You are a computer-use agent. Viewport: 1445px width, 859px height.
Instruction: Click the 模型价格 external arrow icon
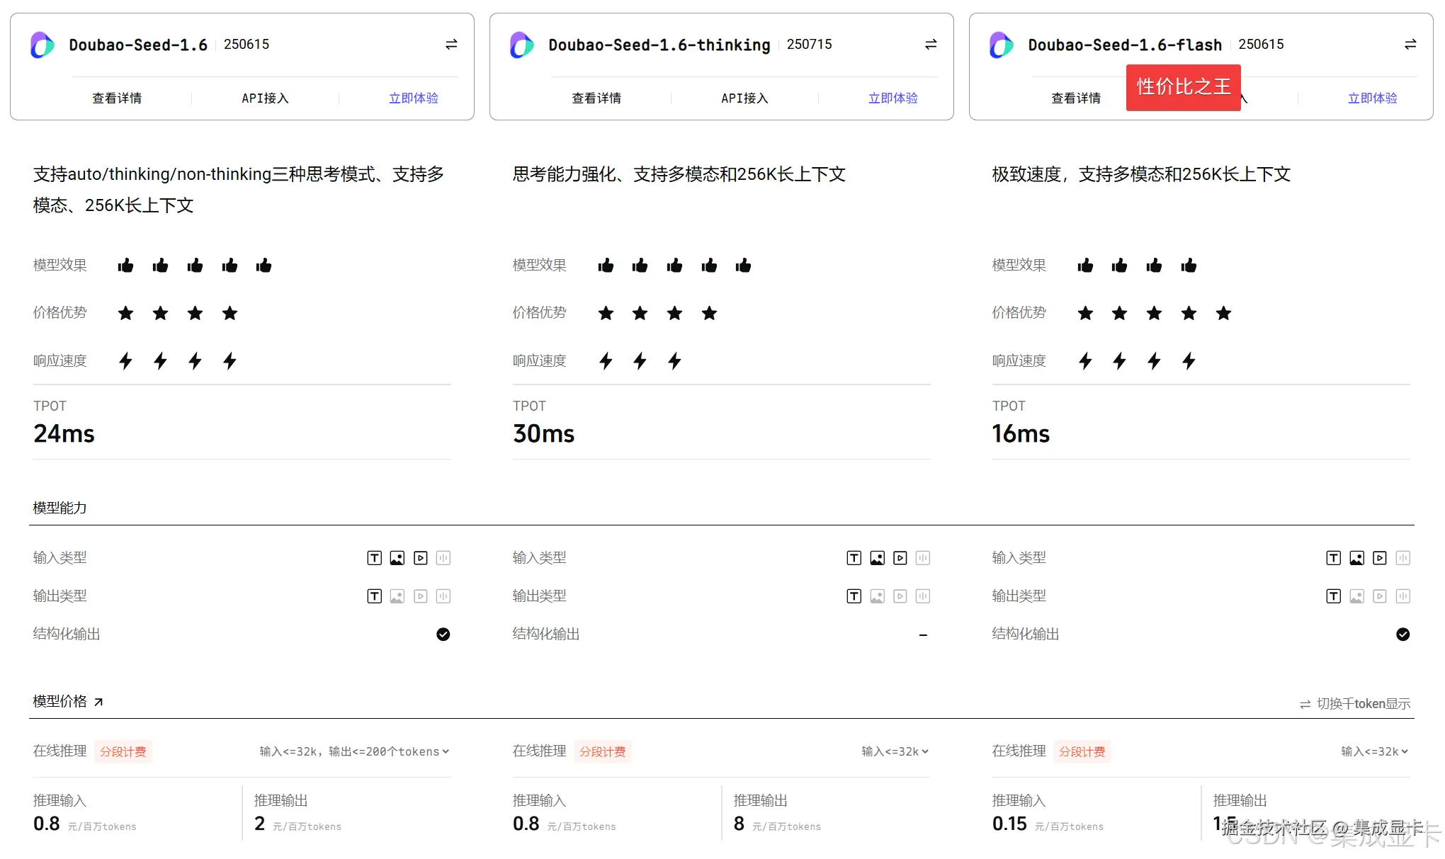98,702
